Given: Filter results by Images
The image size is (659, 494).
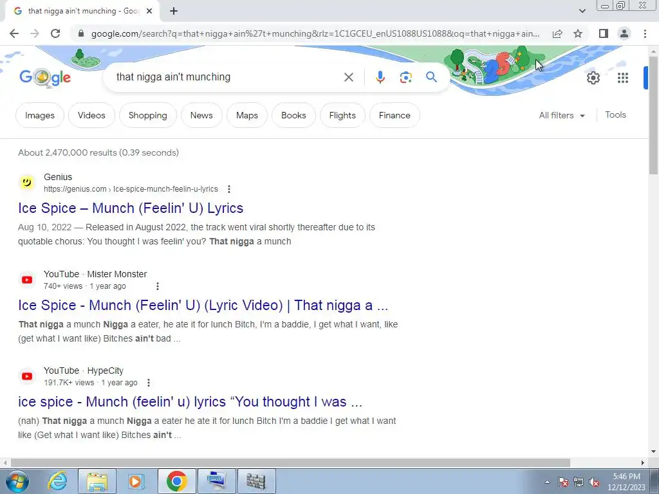Looking at the screenshot, I should pos(39,115).
